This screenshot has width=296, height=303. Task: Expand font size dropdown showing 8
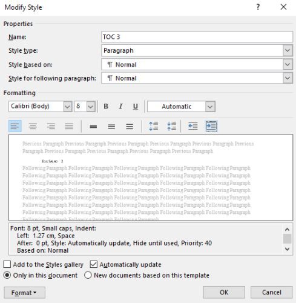[91, 106]
